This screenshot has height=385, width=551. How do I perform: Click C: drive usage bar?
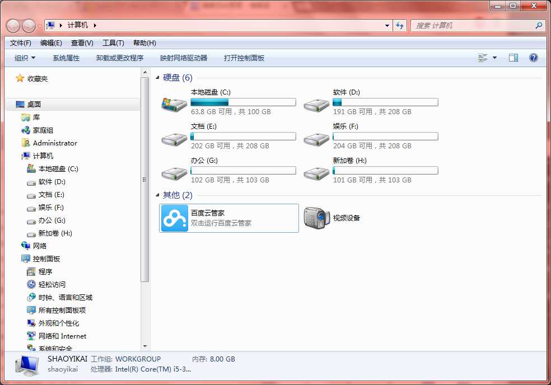243,102
